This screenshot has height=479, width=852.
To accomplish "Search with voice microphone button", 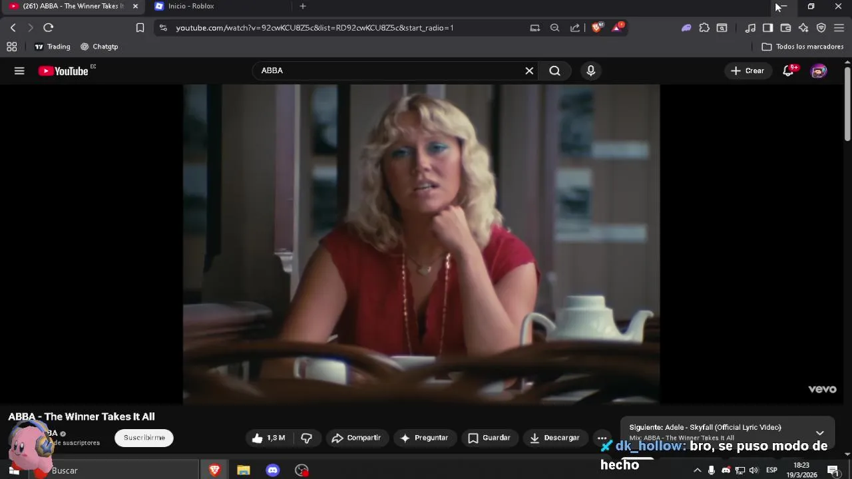I will point(590,71).
